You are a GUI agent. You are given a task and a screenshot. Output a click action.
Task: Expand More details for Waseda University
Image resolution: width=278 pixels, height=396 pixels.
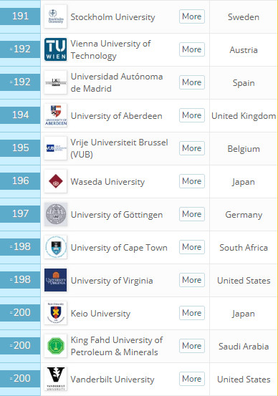(x=192, y=181)
